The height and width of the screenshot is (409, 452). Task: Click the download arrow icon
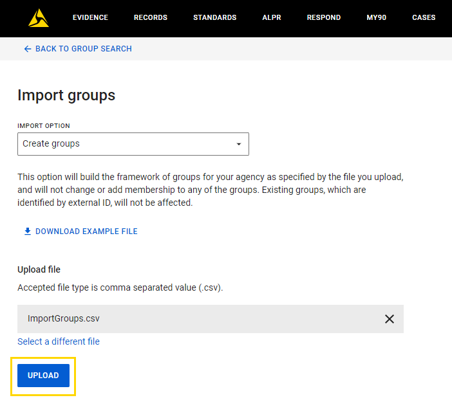[x=28, y=232]
